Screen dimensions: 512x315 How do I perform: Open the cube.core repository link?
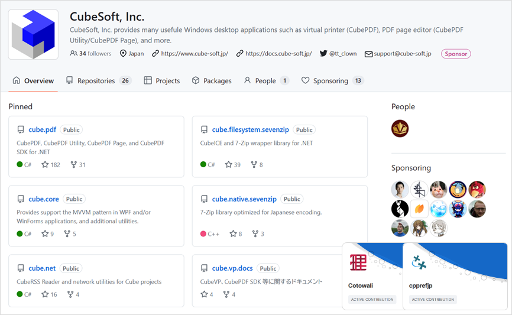pos(44,199)
